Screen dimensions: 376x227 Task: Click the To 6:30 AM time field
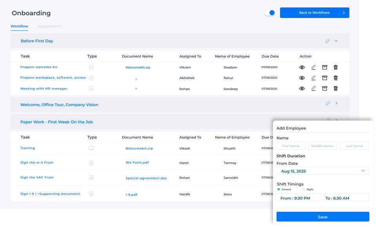click(347, 198)
